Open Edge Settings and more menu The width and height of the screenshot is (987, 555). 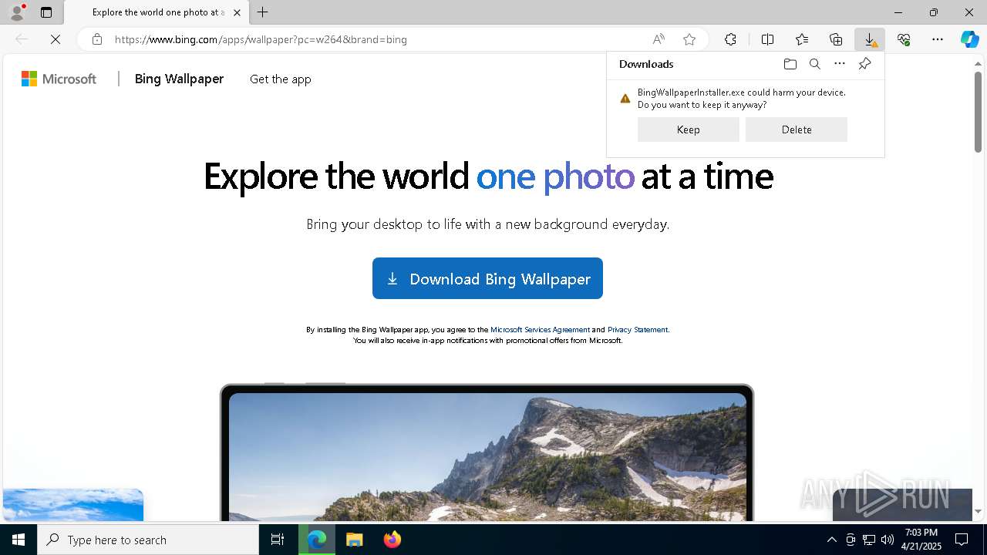click(938, 39)
